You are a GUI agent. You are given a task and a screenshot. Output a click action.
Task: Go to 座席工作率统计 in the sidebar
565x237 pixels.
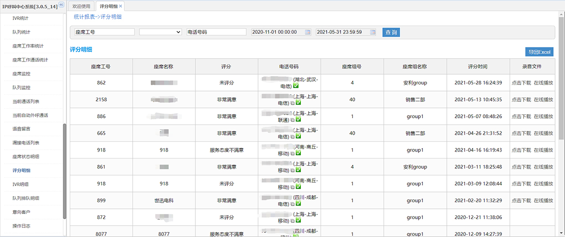pyautogui.click(x=28, y=46)
